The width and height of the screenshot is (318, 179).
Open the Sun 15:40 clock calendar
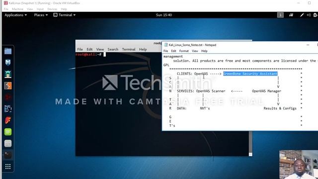(164, 15)
